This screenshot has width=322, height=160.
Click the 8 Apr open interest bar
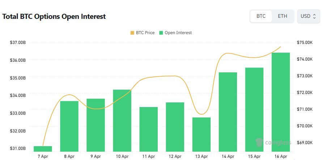pyautogui.click(x=69, y=126)
